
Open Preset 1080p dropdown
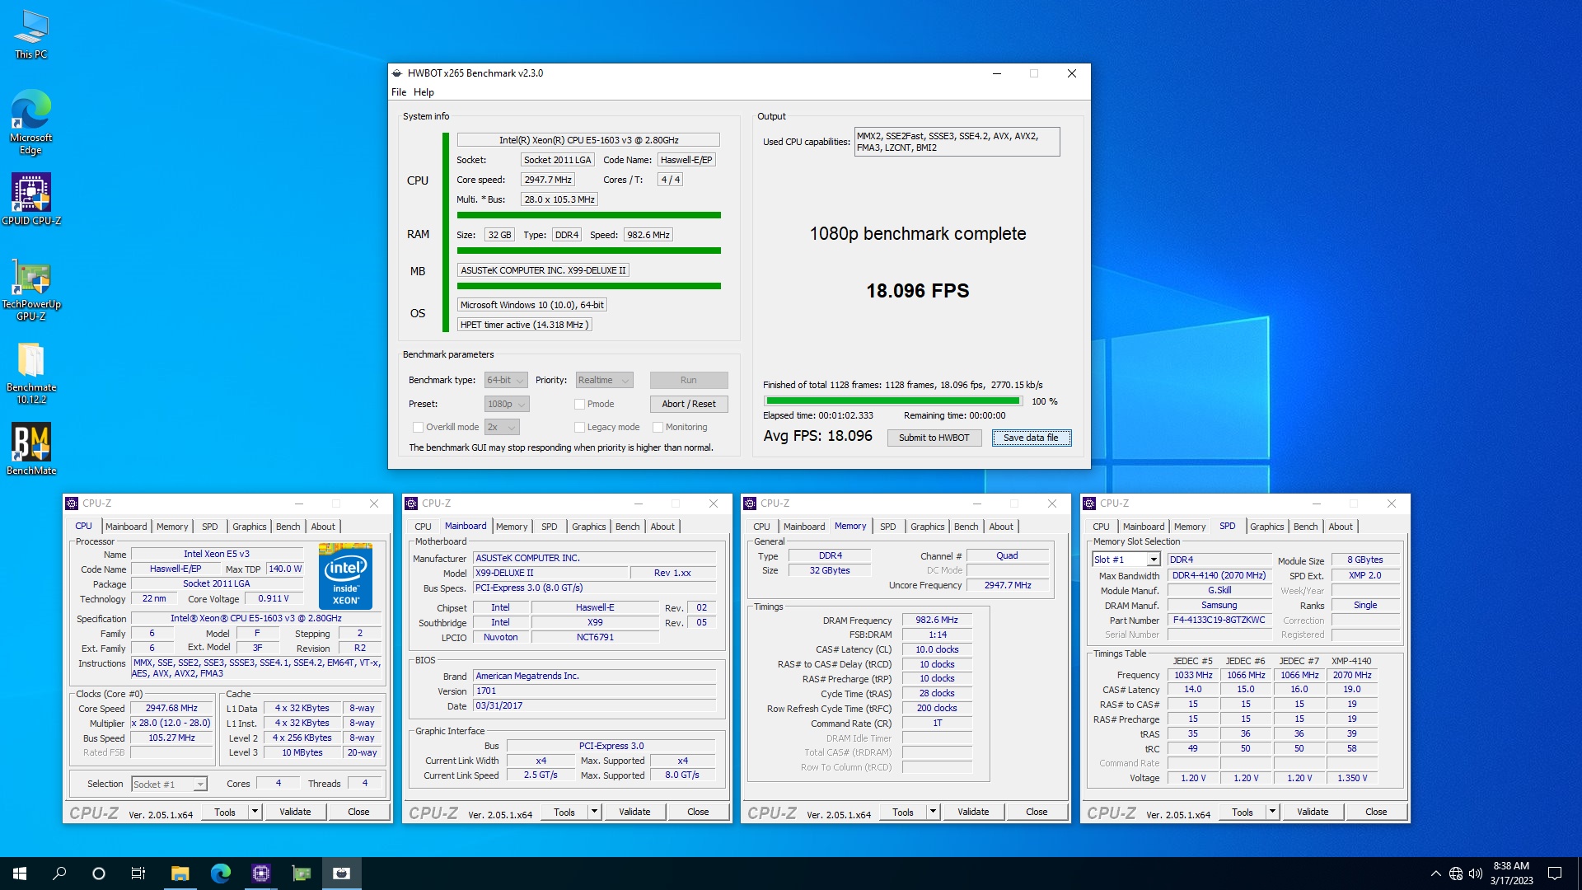coord(506,405)
